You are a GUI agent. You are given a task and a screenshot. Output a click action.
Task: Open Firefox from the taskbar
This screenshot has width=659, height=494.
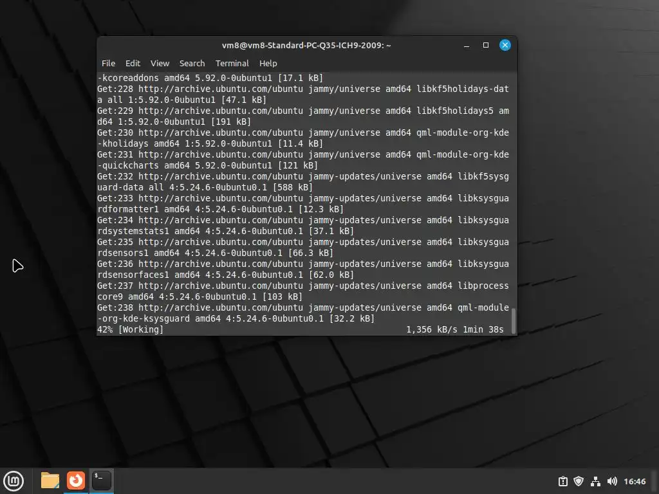click(76, 480)
